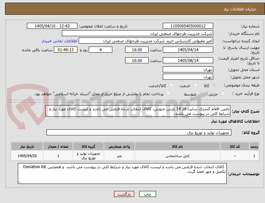The image size is (265, 203).
Task: Click the کابل ساختمانی table row cell
Action: pos(178,156)
